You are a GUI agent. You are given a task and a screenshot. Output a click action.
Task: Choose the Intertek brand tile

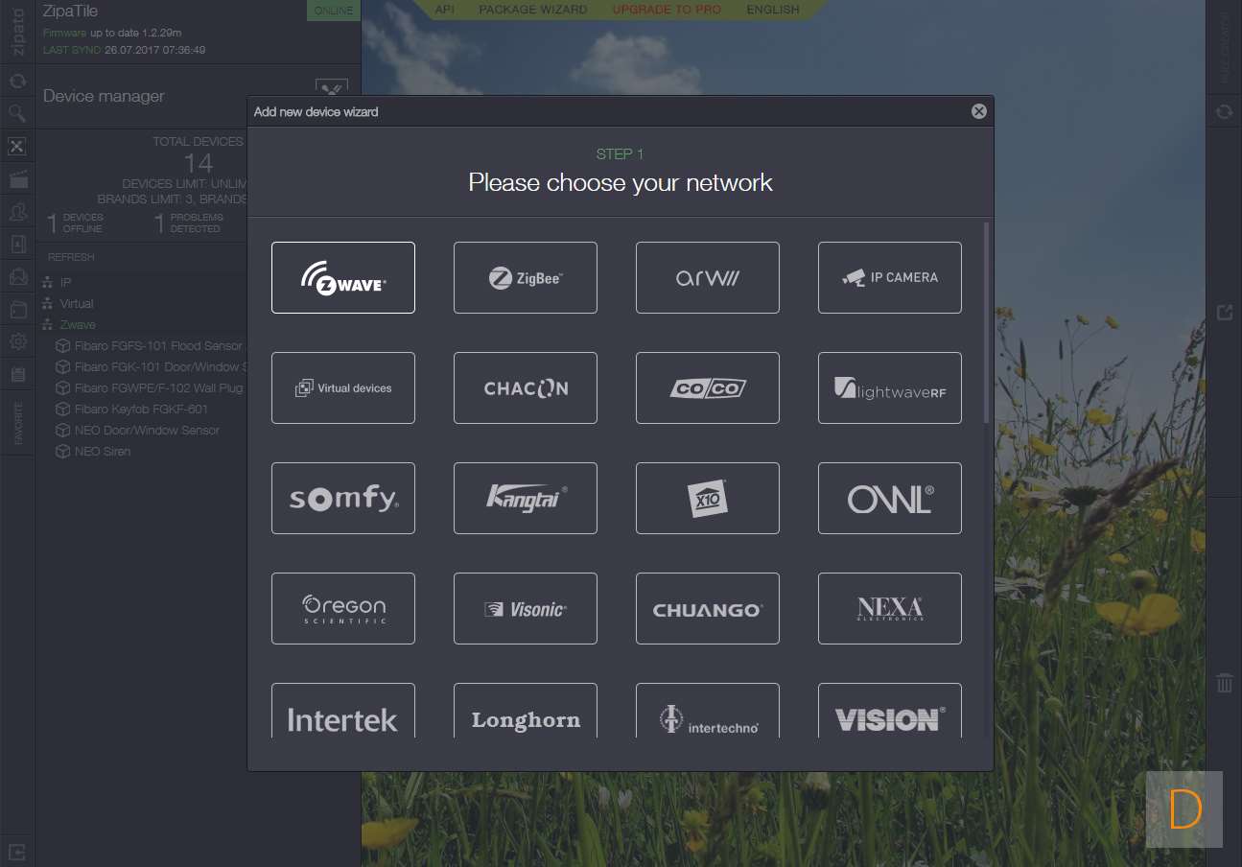pyautogui.click(x=343, y=711)
